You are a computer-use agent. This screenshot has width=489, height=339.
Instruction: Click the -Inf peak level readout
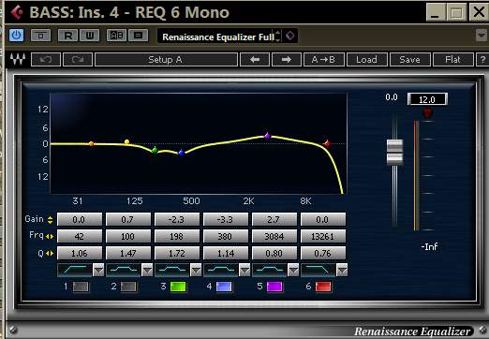[x=429, y=247]
